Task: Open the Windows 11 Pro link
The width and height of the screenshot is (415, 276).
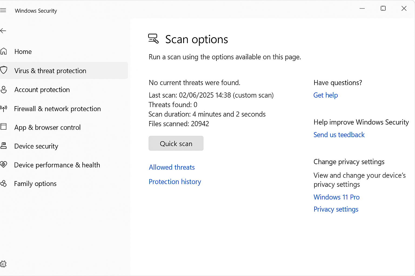Action: (337, 197)
